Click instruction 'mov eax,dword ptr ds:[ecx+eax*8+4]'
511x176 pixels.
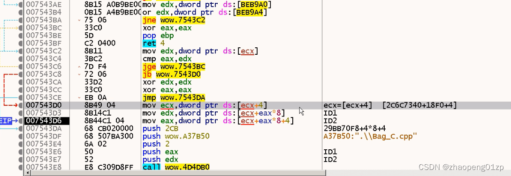[218, 121]
